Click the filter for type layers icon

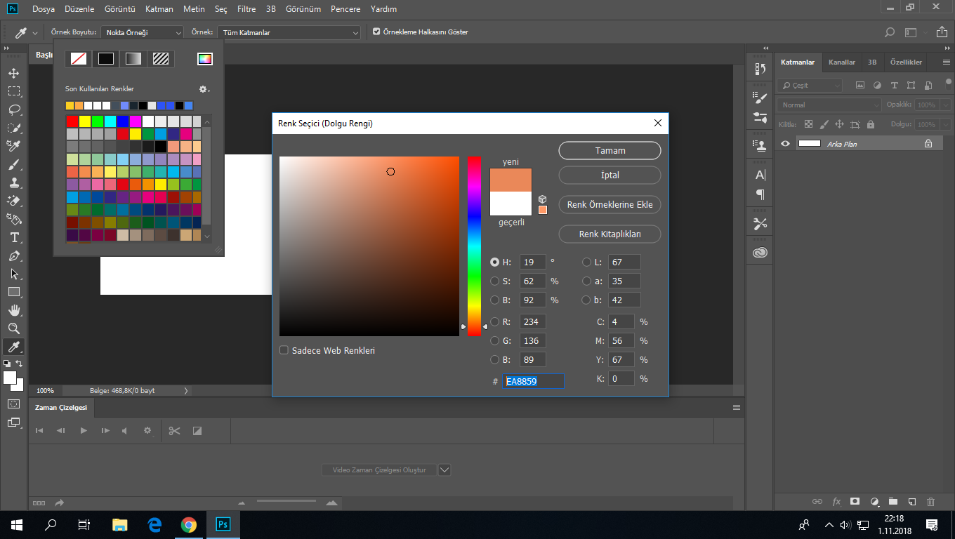tap(894, 85)
